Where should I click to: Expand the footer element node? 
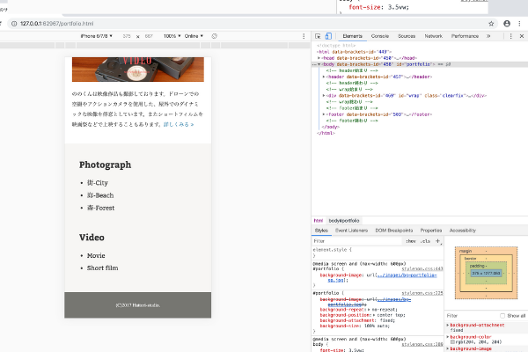(x=324, y=114)
